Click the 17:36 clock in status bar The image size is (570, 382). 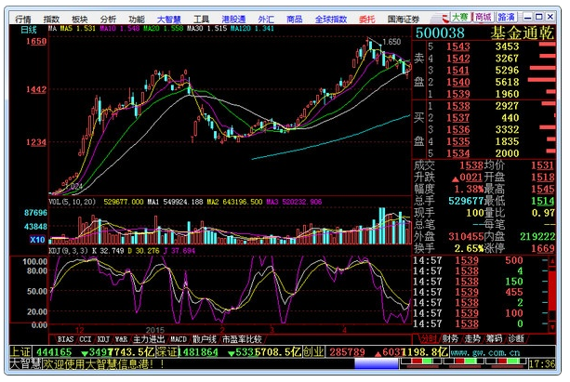tap(542, 363)
